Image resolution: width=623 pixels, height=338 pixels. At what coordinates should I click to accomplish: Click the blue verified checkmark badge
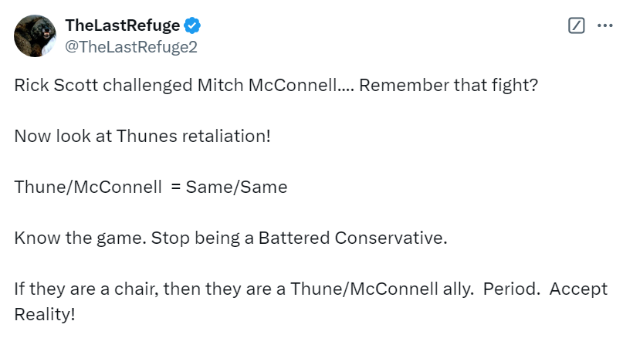pos(192,26)
